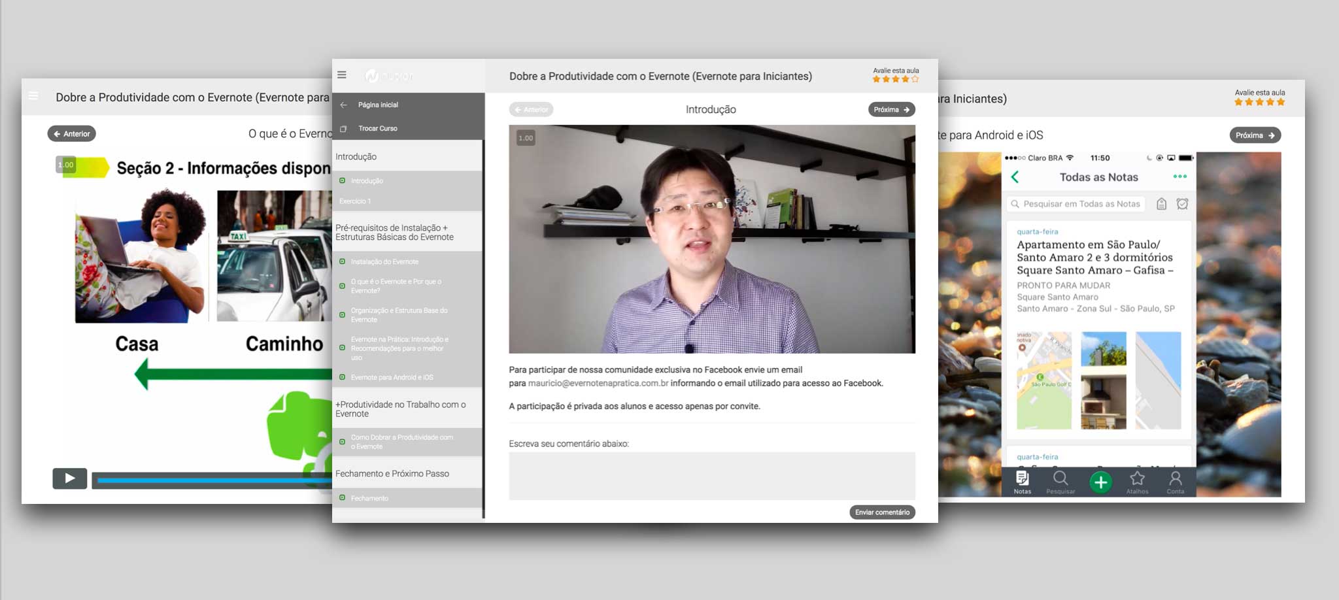Image resolution: width=1339 pixels, height=600 pixels.
Task: Toggle completion marker for Evernote para Android e iOS
Action: pyautogui.click(x=342, y=377)
